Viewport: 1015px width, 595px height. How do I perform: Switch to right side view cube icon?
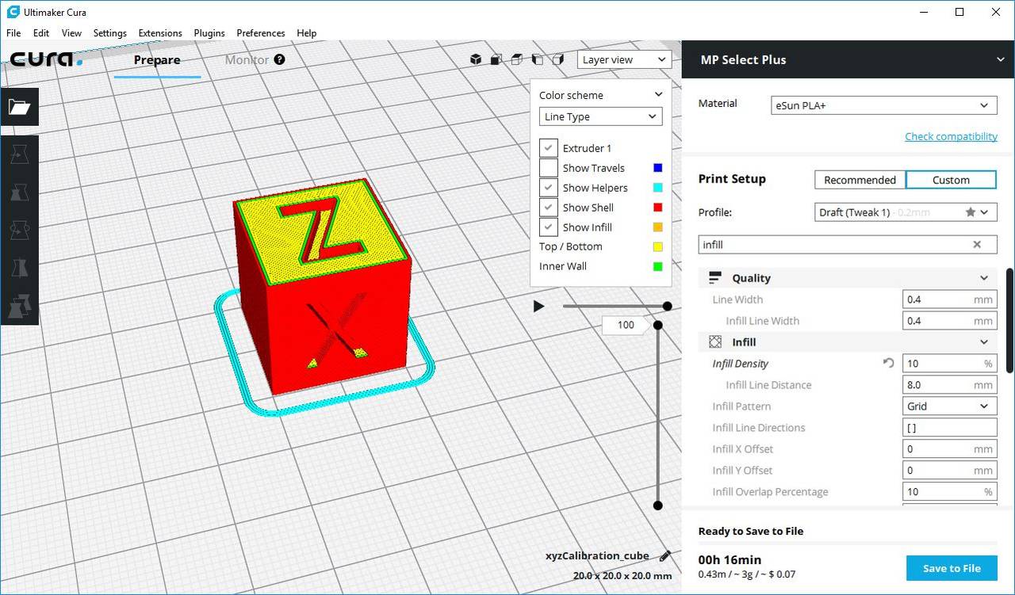click(x=558, y=59)
